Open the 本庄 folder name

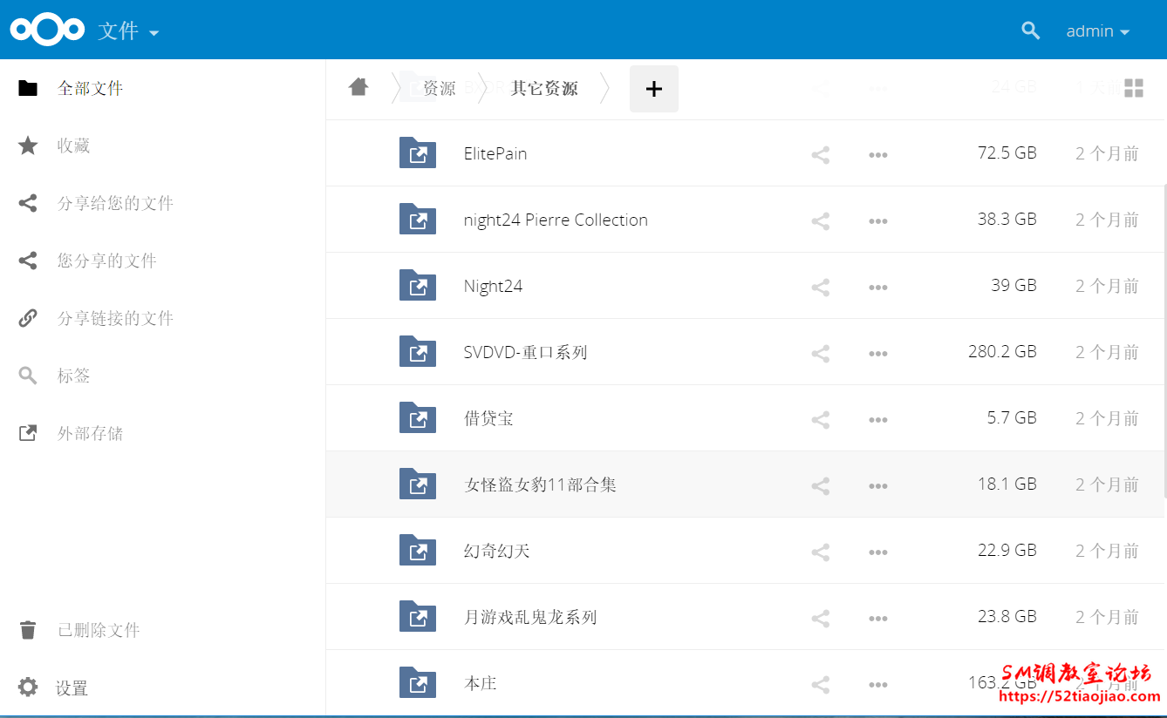click(480, 683)
